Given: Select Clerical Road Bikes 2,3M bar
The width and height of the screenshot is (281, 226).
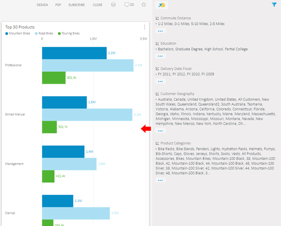Looking at the screenshot, I should pyautogui.click(x=76, y=213).
